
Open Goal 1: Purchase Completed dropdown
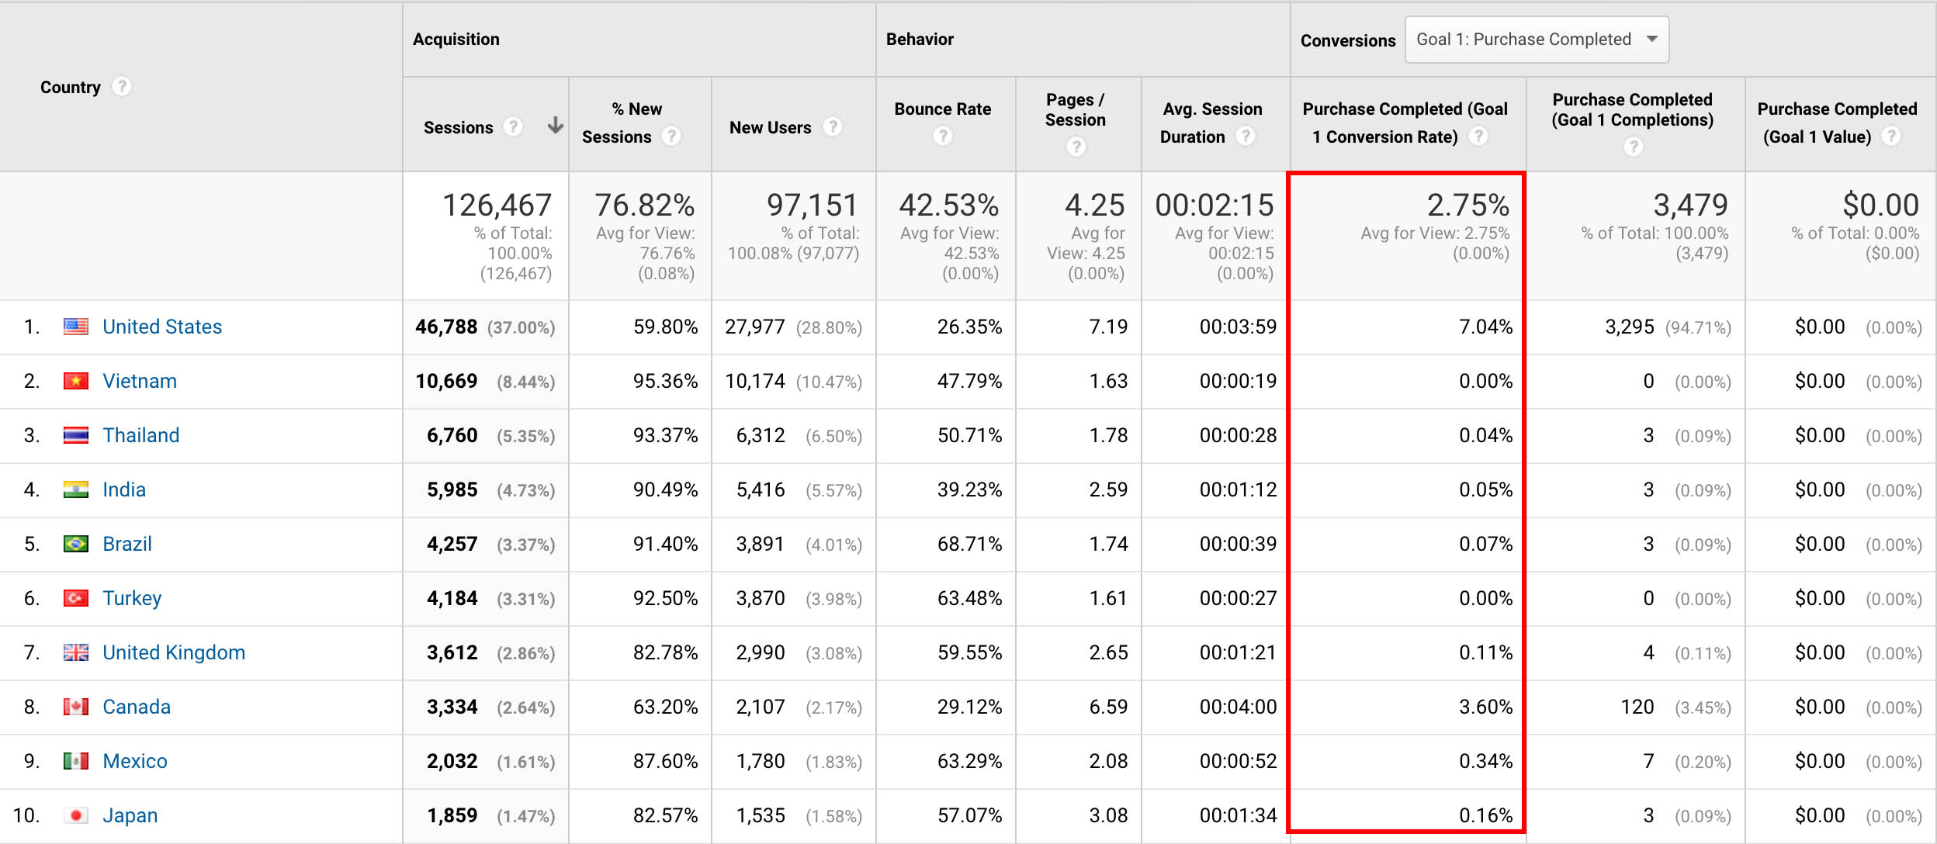coord(1537,40)
